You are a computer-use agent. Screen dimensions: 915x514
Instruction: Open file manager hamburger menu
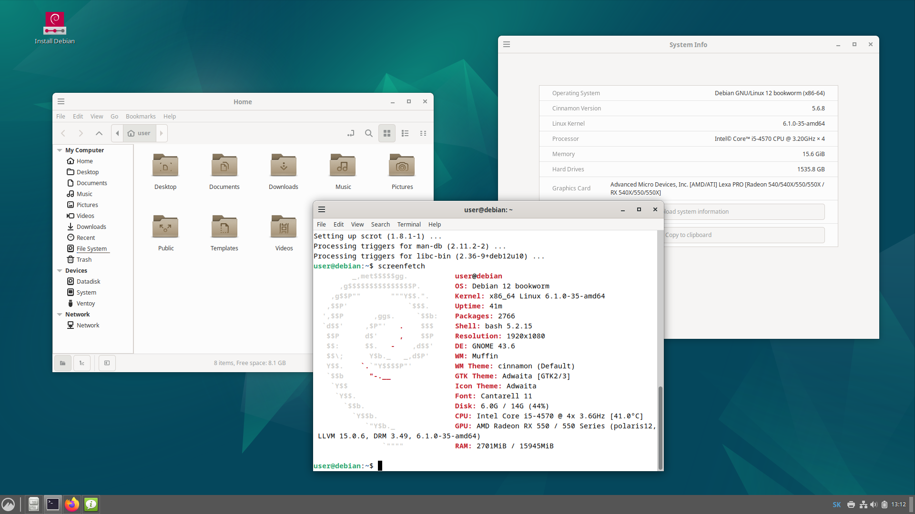(x=61, y=101)
